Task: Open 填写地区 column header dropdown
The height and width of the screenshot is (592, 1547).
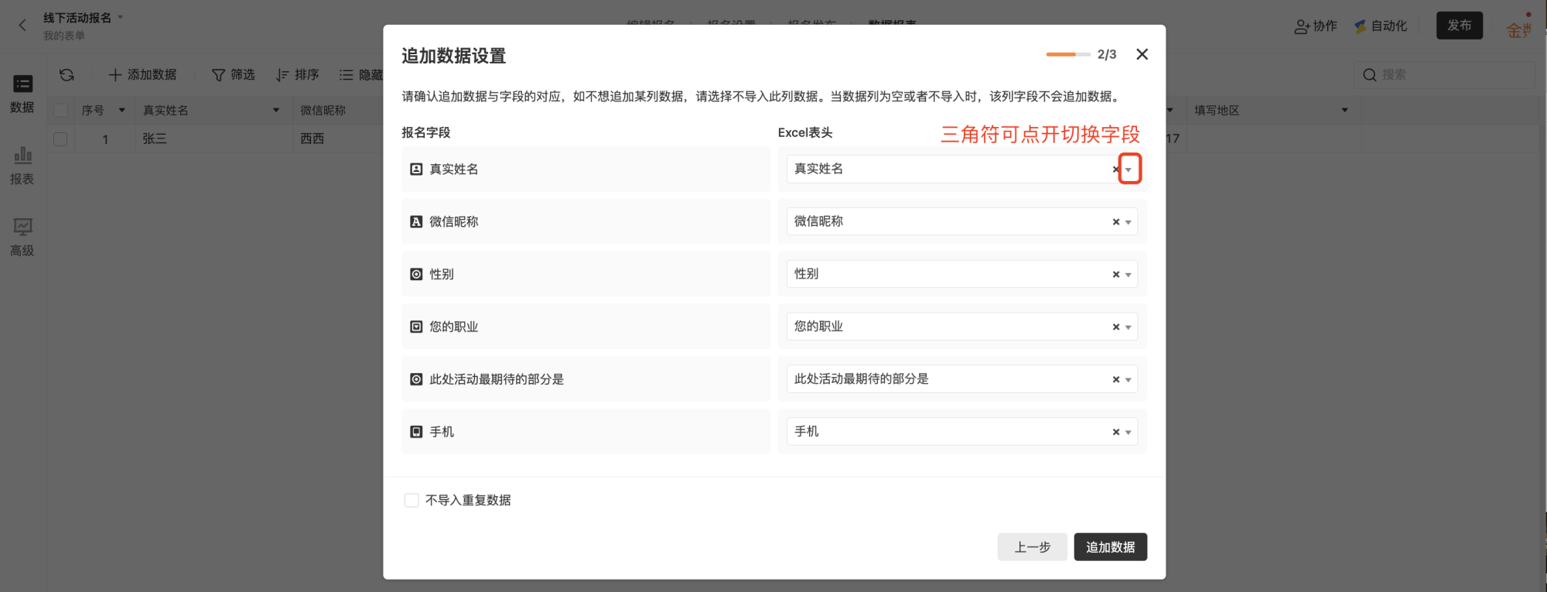Action: pyautogui.click(x=1345, y=111)
